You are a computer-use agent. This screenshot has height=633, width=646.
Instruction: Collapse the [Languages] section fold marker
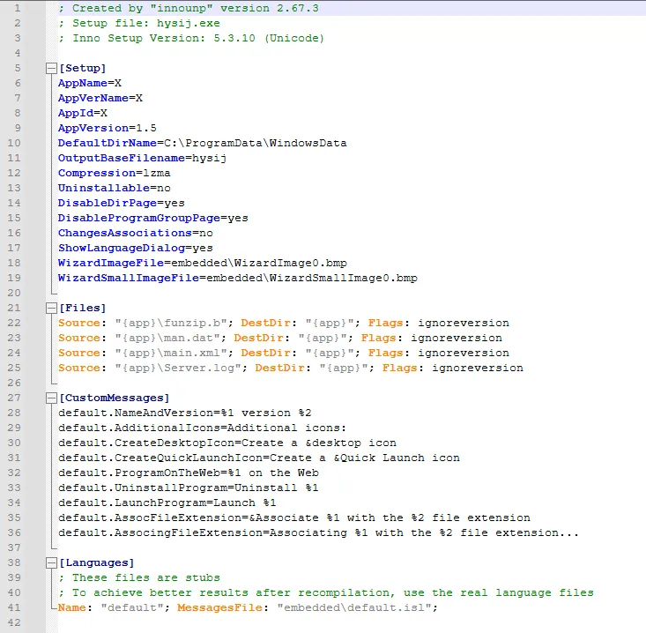(51, 563)
